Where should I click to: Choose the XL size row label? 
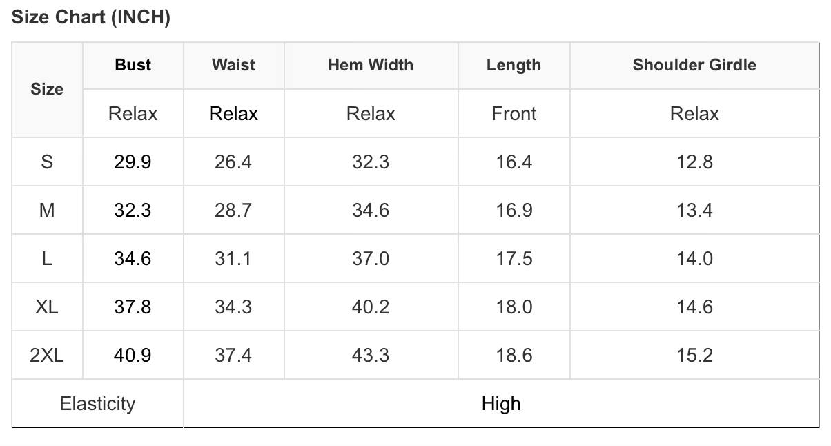point(47,307)
